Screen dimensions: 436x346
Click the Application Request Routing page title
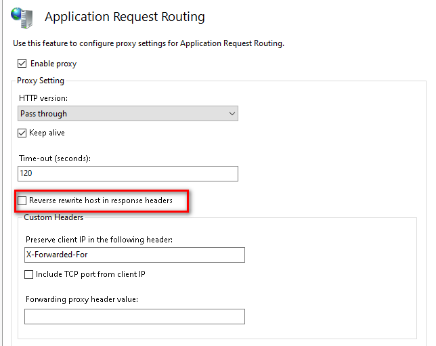tap(125, 17)
